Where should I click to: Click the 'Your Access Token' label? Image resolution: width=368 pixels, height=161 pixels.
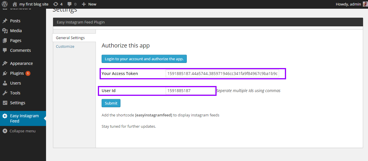tap(120, 74)
